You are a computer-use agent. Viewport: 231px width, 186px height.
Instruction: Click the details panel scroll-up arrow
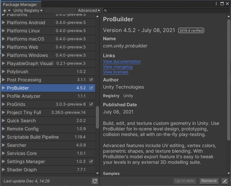coord(229,16)
